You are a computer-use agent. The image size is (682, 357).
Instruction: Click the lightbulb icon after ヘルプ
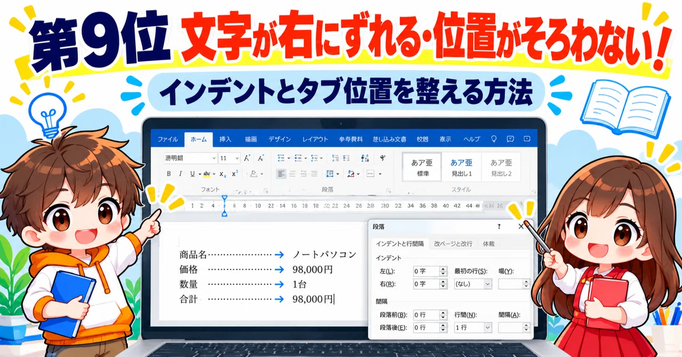click(494, 139)
